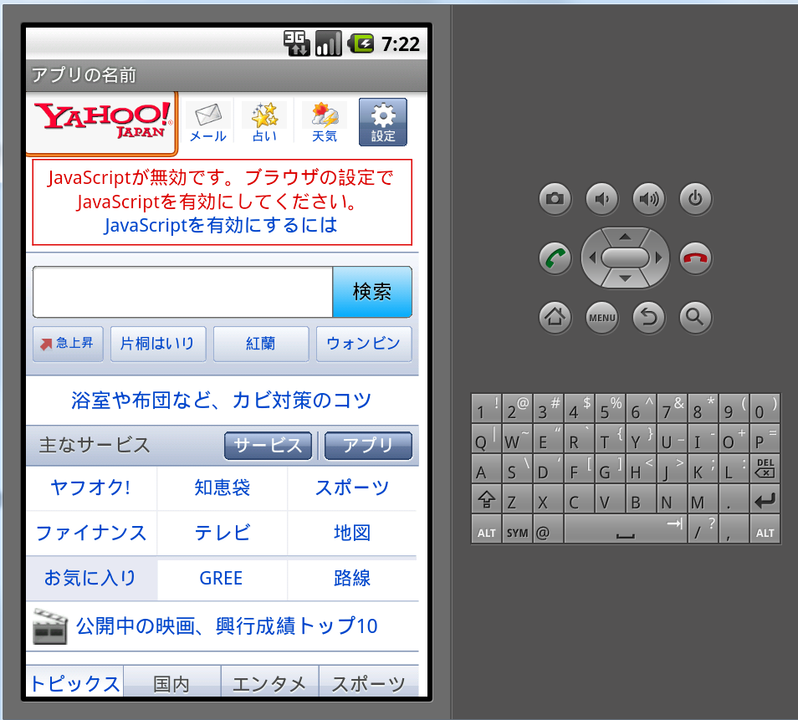Click the emulator camera button
This screenshot has width=798, height=720.
click(555, 198)
